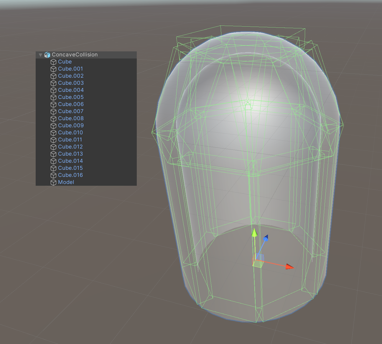Click the mesh icon beside Model
The image size is (382, 344).
(53, 182)
